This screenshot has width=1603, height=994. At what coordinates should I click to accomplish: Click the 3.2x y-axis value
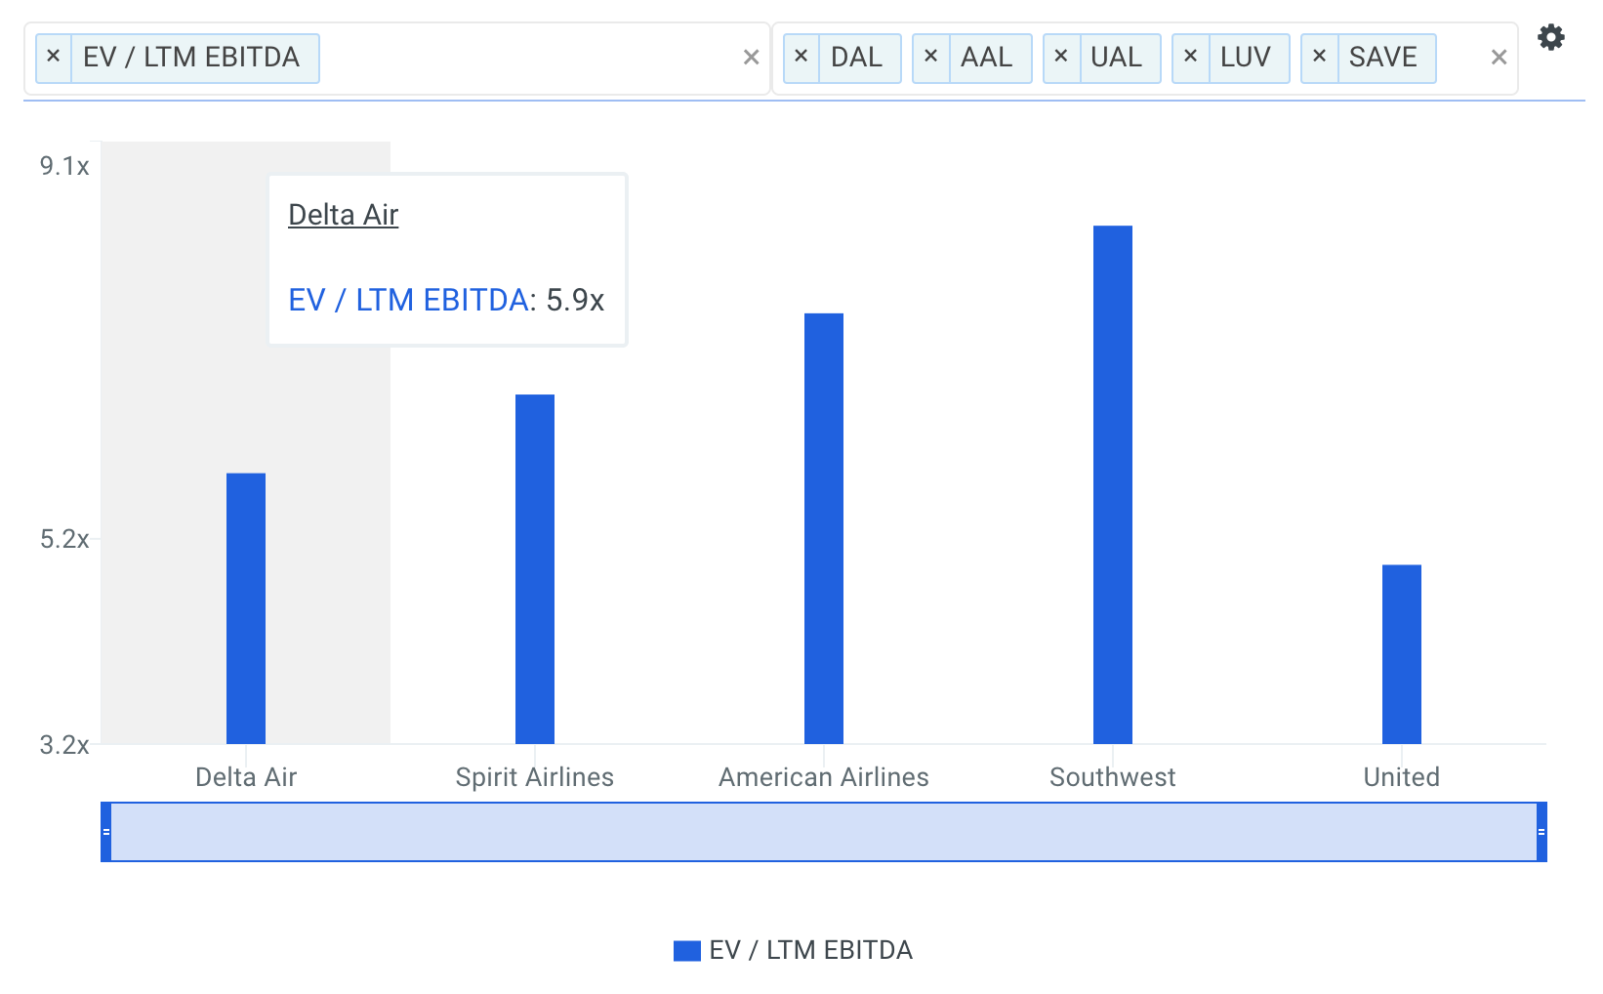pyautogui.click(x=64, y=745)
